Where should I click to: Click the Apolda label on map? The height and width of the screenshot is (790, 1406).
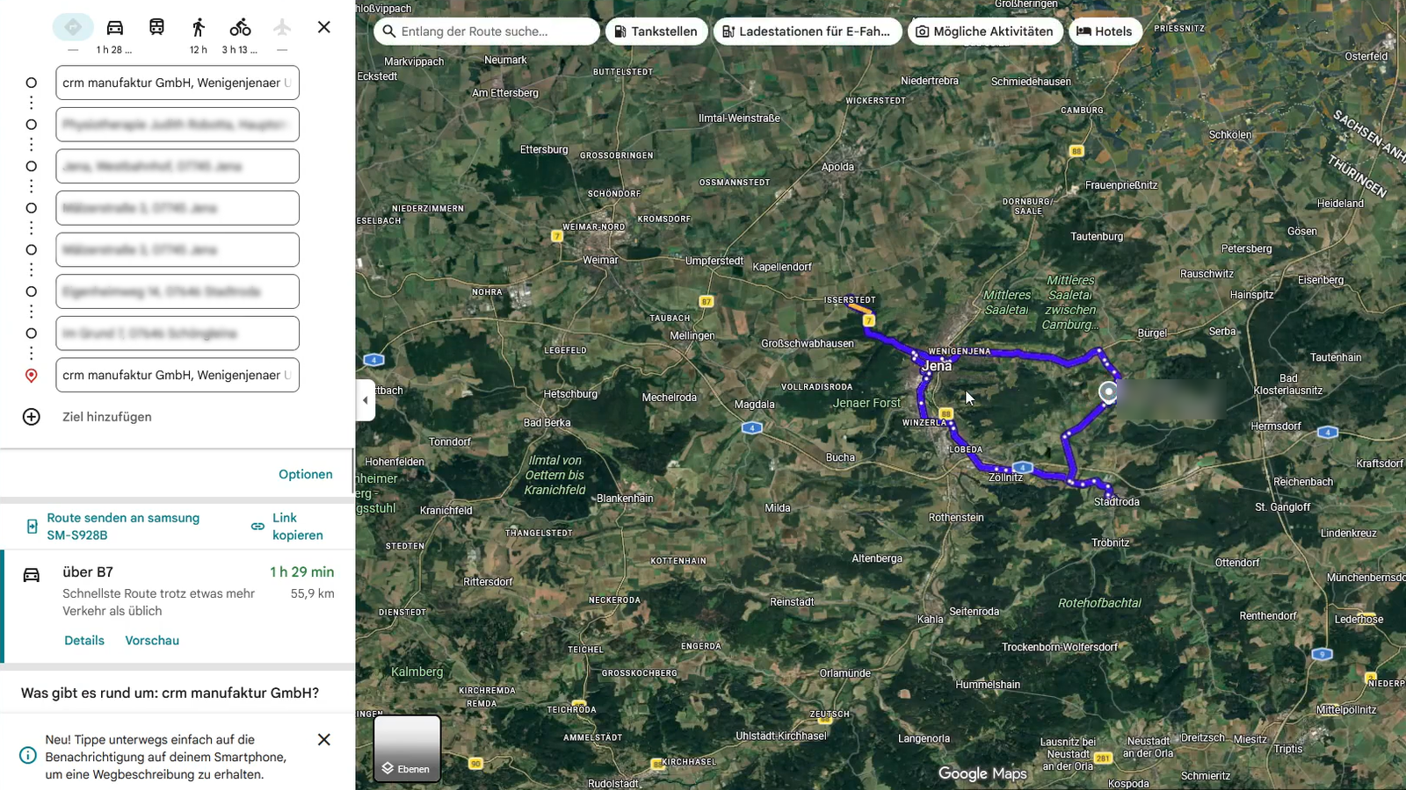click(x=837, y=167)
